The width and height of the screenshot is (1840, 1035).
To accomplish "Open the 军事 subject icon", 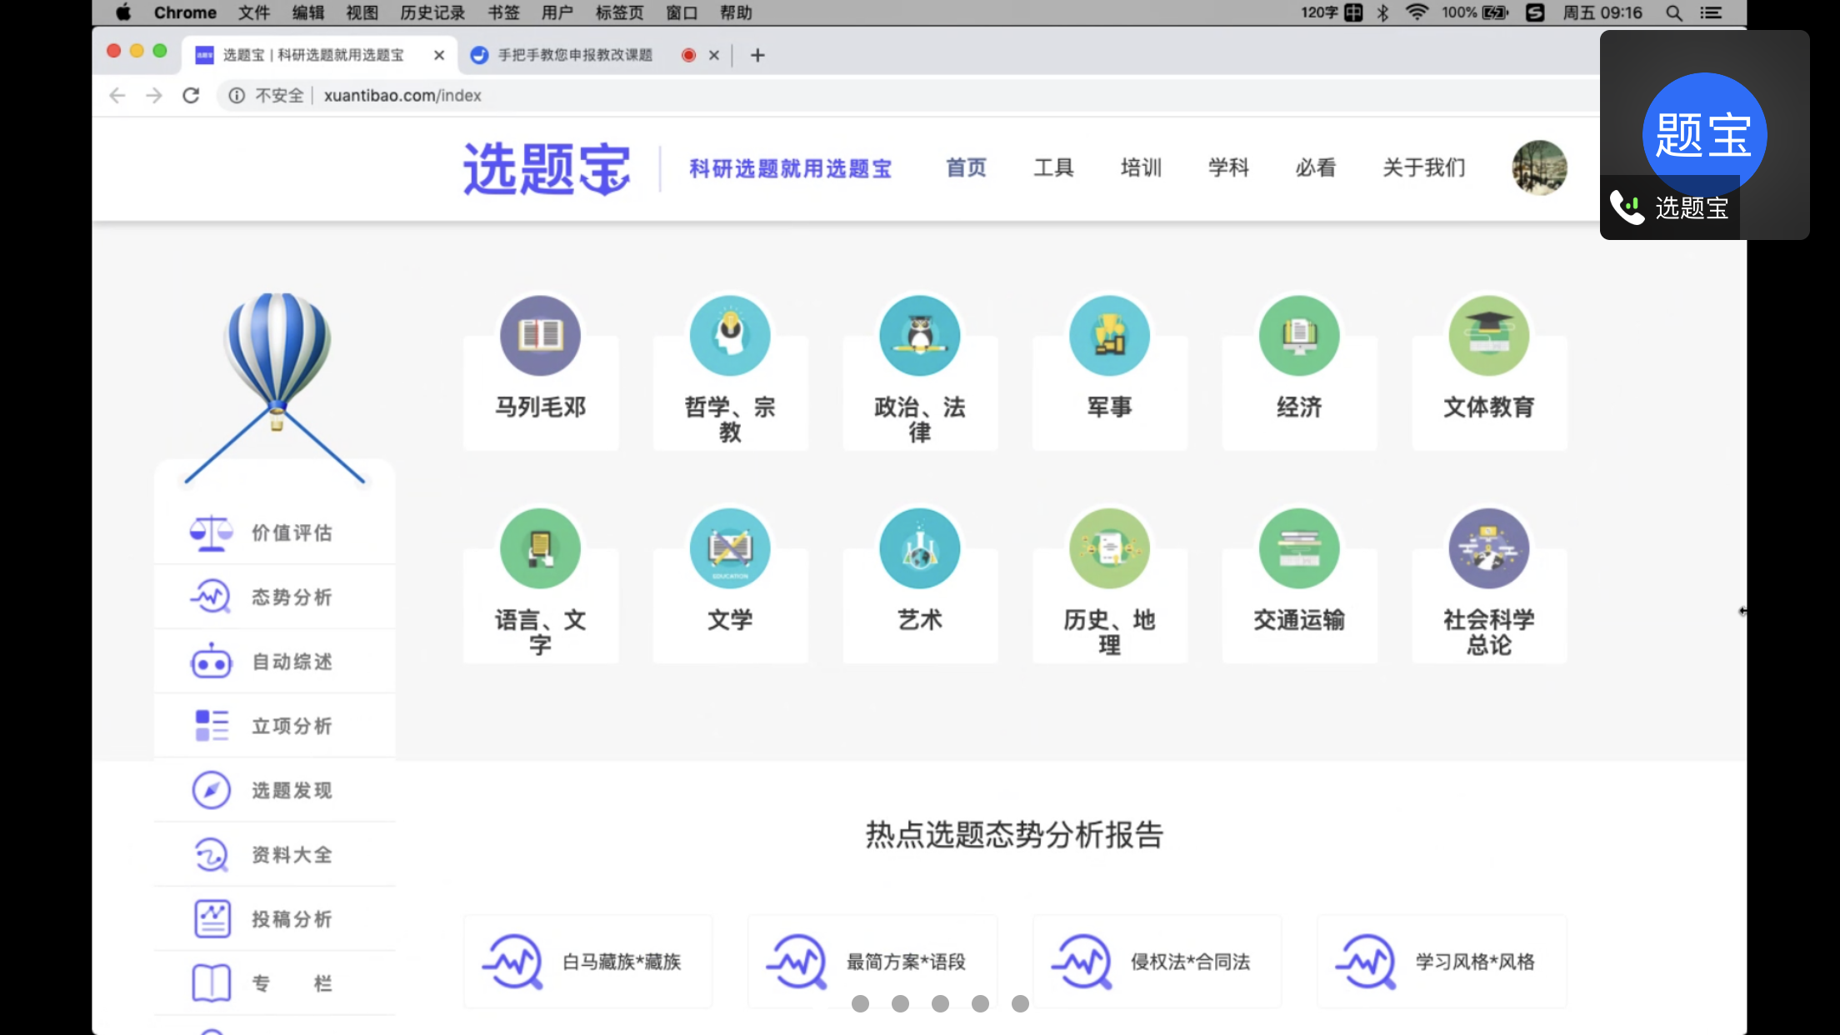I will coord(1109,336).
